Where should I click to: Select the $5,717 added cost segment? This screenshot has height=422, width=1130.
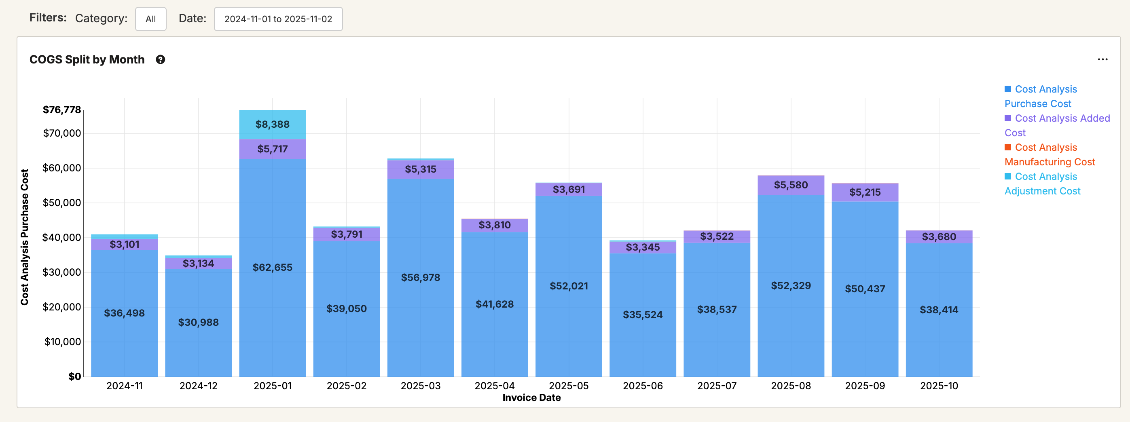click(273, 150)
